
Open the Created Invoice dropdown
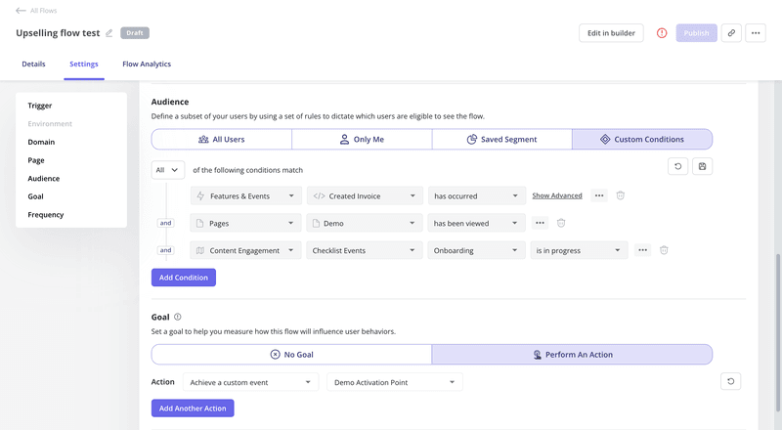point(365,196)
